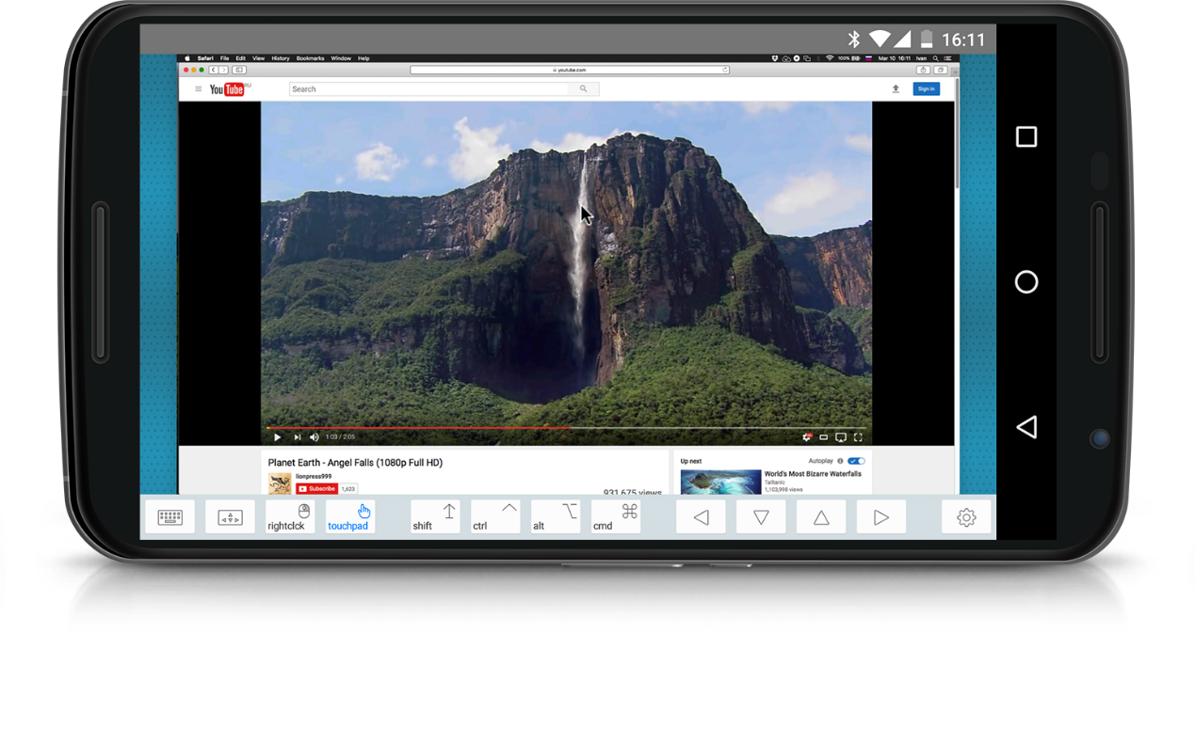
Task: Open the on-screen keyboard button
Action: pos(170,516)
